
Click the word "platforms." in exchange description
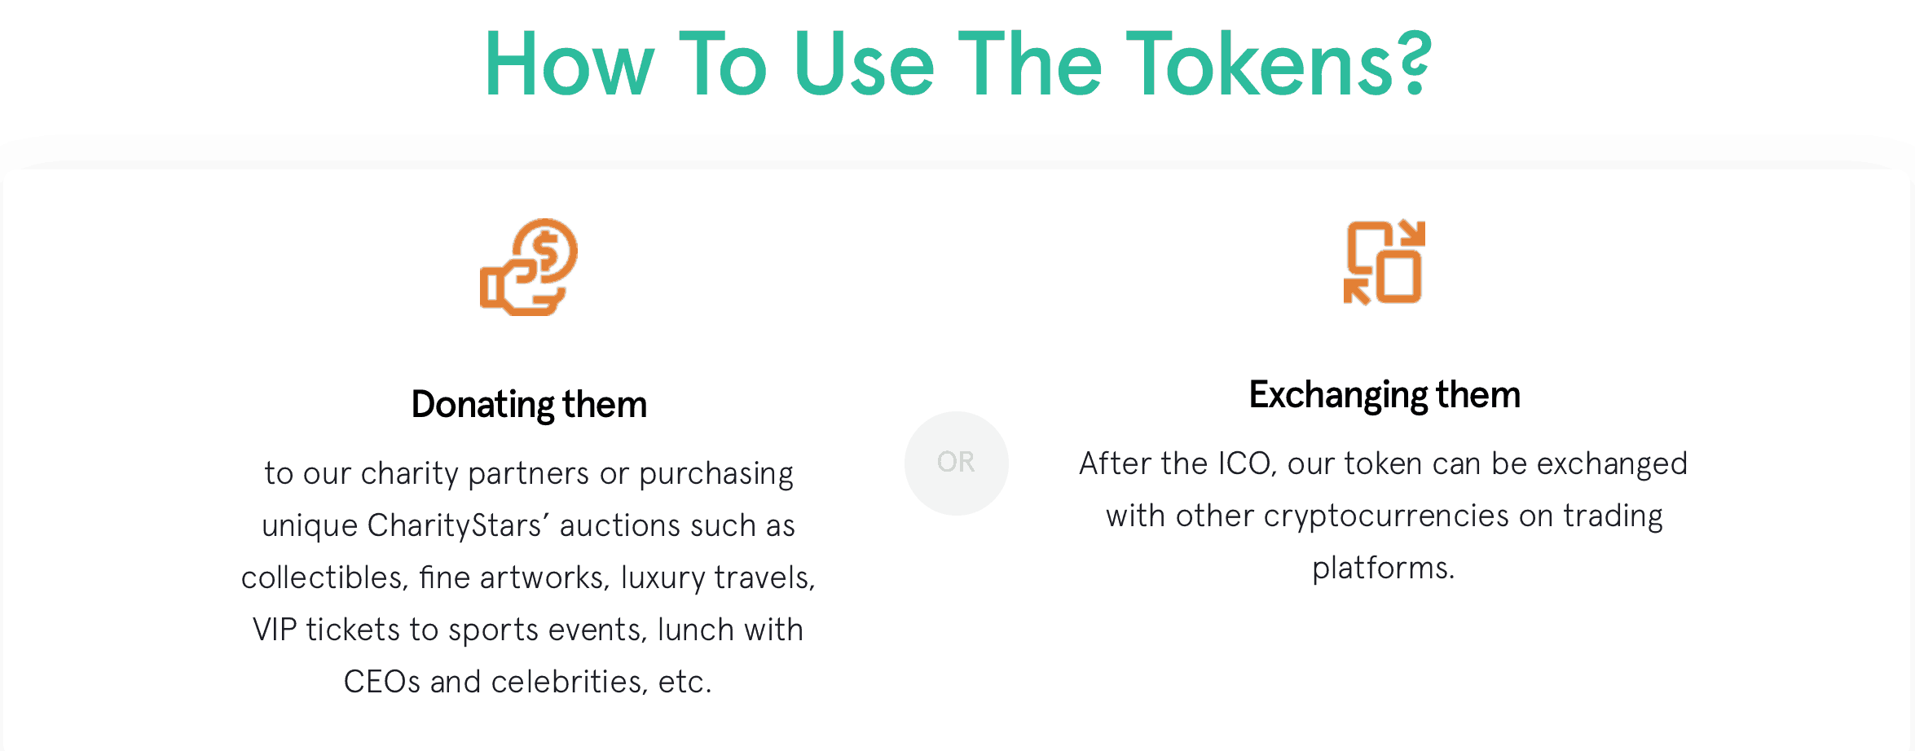pyautogui.click(x=1383, y=568)
